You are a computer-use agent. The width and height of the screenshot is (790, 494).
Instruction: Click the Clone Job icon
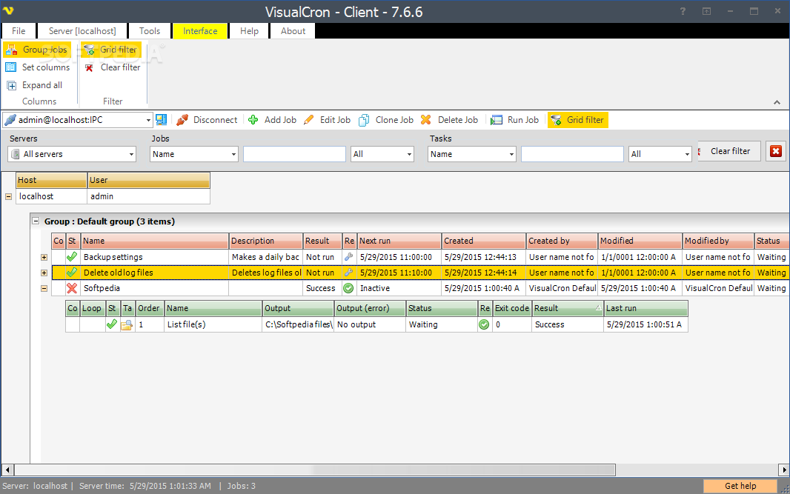click(364, 120)
